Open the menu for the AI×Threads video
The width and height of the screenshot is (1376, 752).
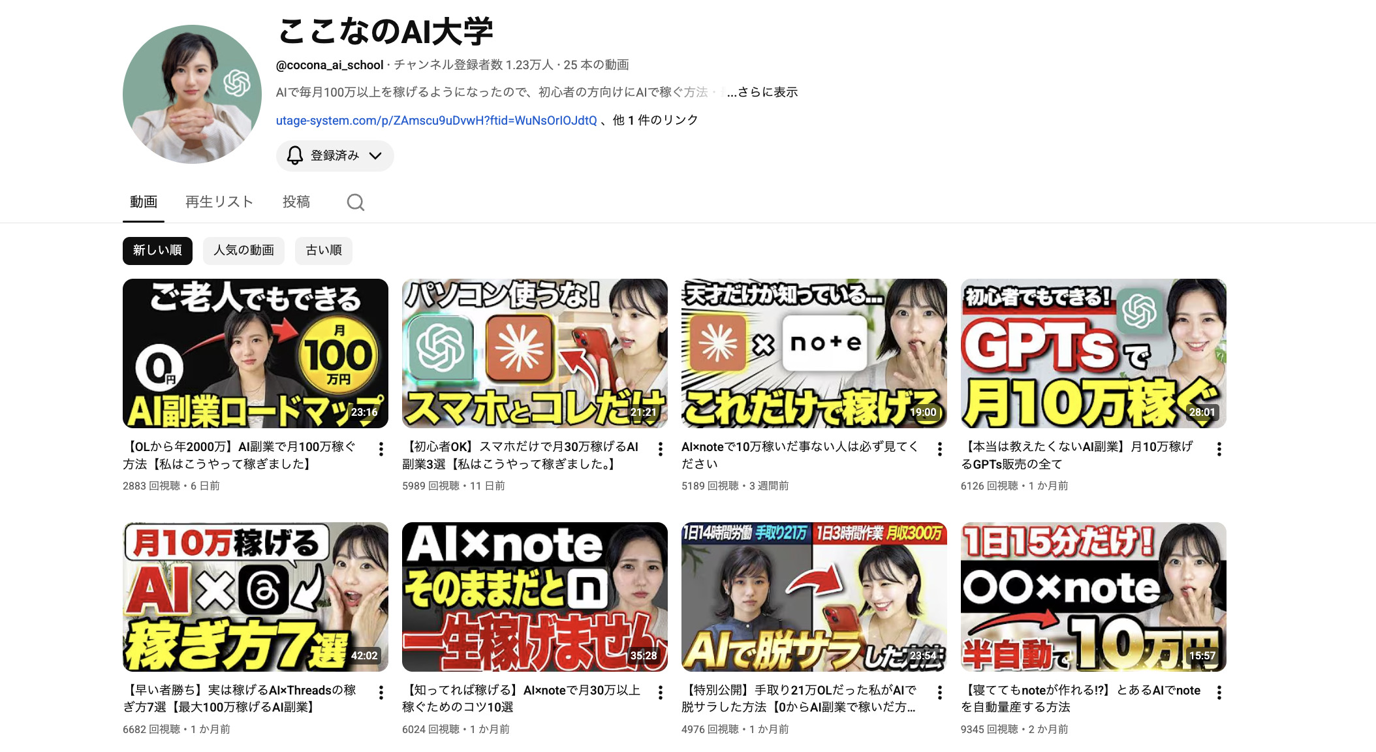click(x=381, y=692)
